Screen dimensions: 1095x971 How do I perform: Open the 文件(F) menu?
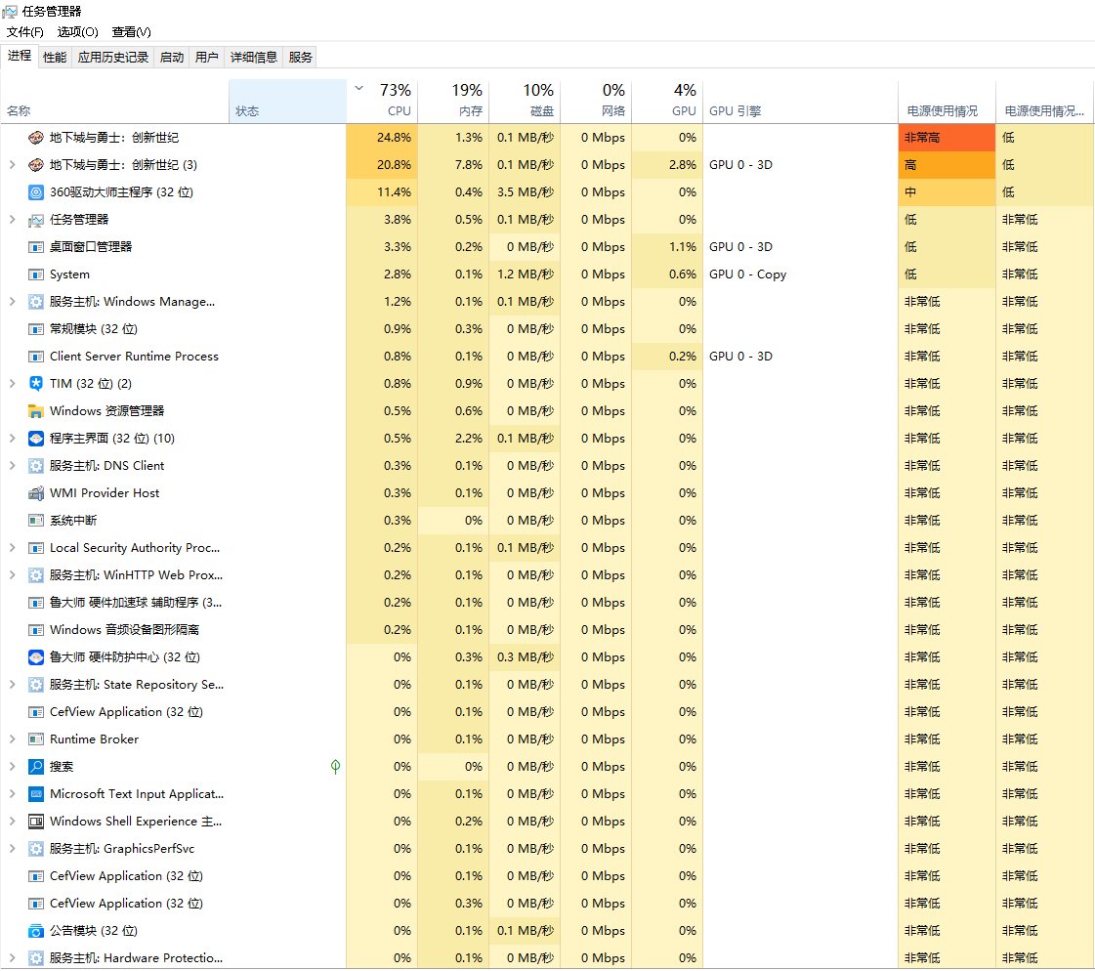[x=25, y=32]
